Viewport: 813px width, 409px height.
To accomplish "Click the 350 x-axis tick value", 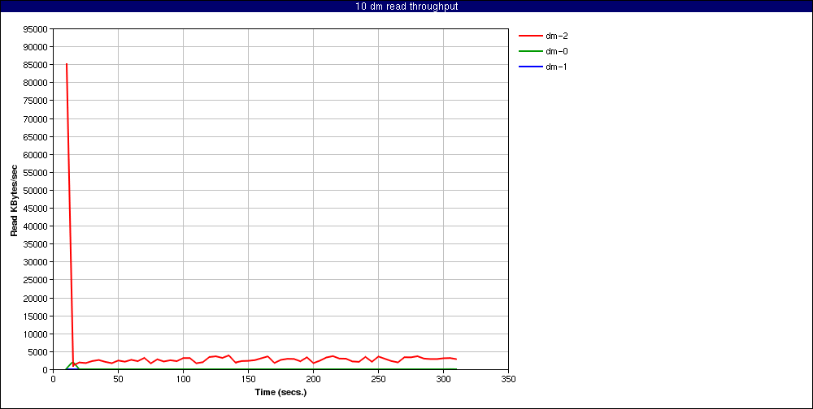I will pos(509,379).
